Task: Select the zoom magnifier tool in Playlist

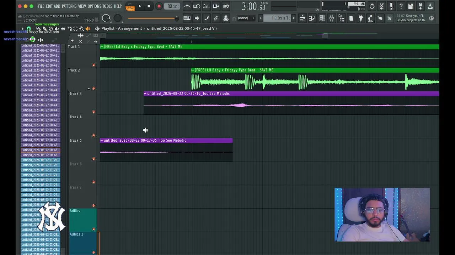Action: point(81,29)
